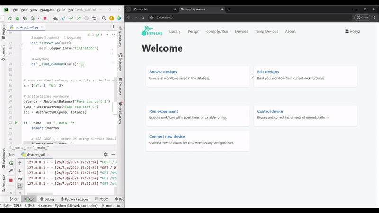This screenshot has width=379, height=213.
Task: Click the Git commit checkmark icon
Action: point(71,18)
